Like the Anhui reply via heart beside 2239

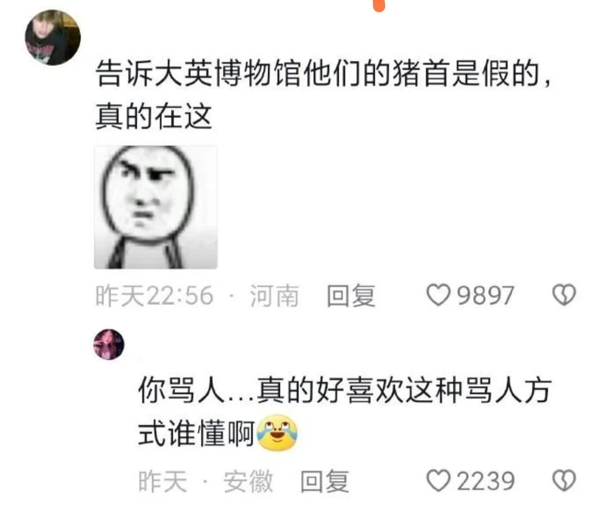[438, 480]
